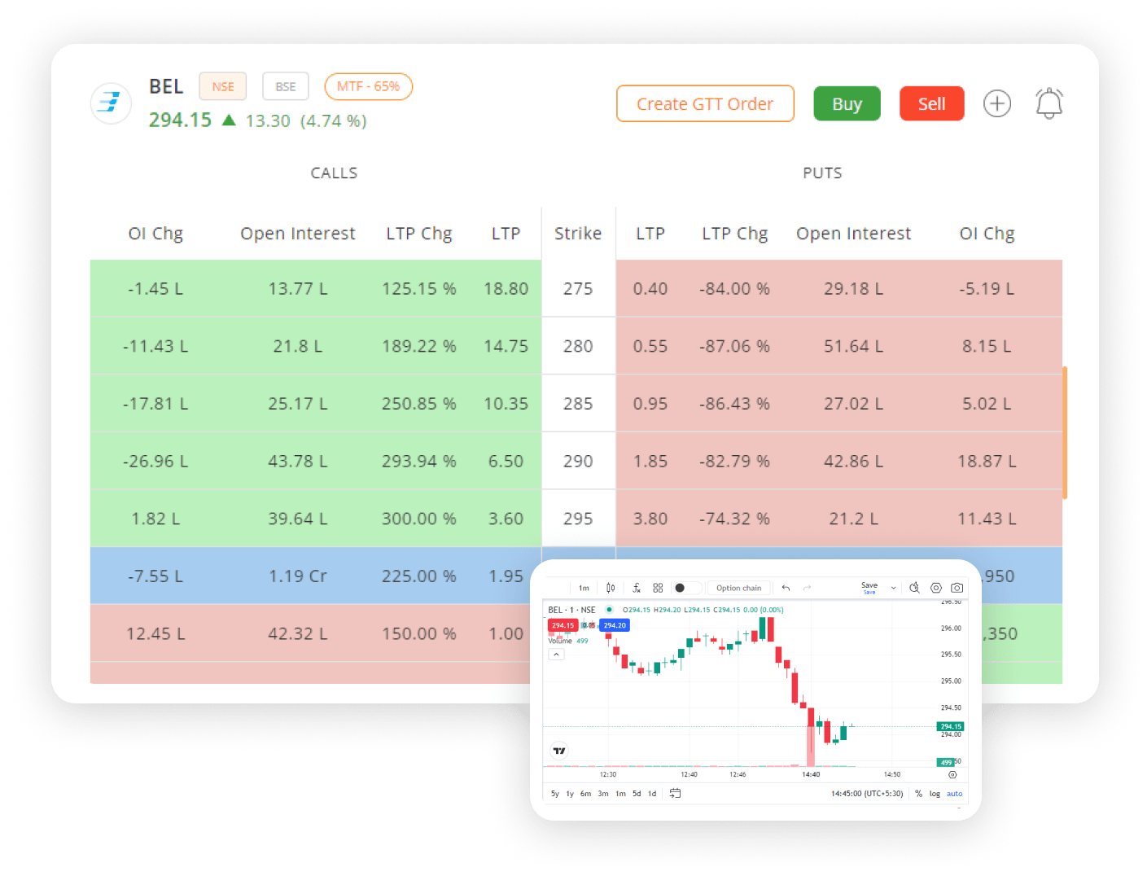Open the quick search icon on chart

pyautogui.click(x=914, y=588)
